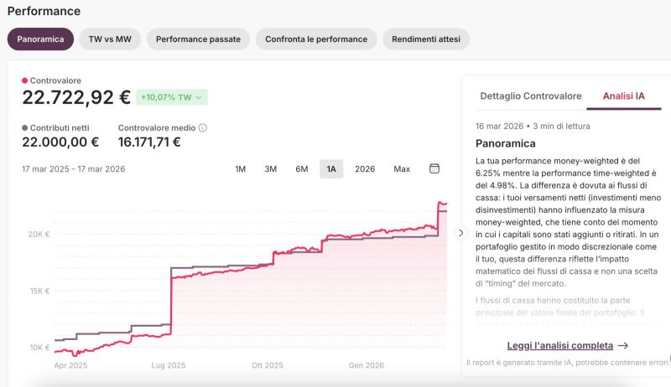Click the purple Contributi netti legend dot

coord(25,128)
